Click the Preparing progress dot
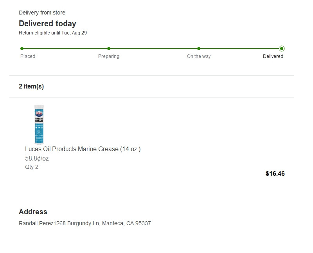The image size is (313, 253). 109,49
